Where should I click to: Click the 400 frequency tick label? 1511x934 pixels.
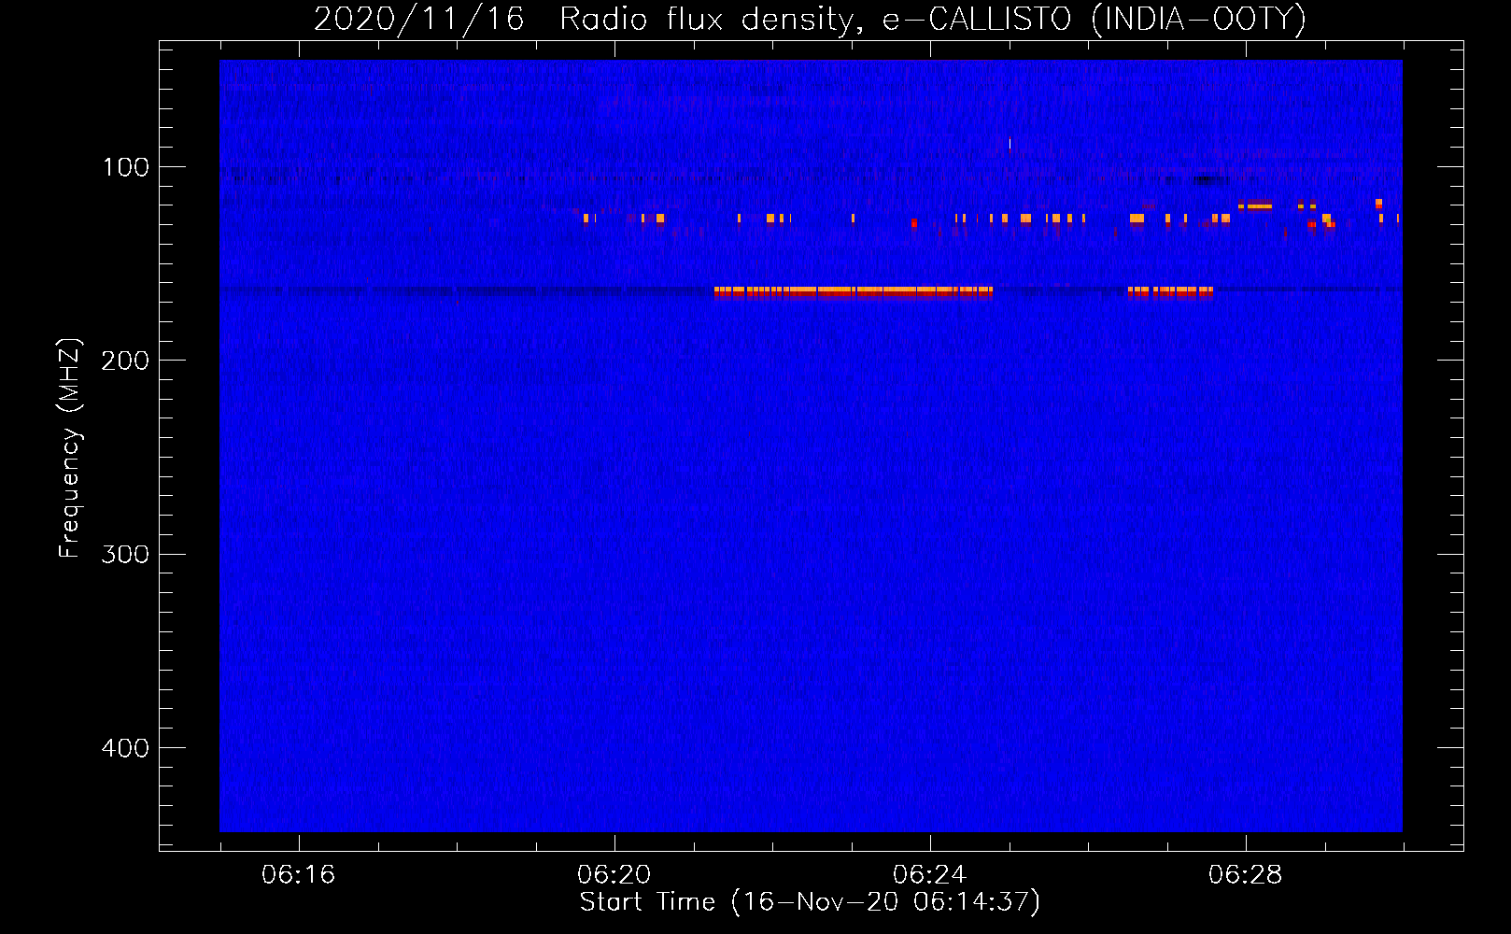click(x=126, y=748)
